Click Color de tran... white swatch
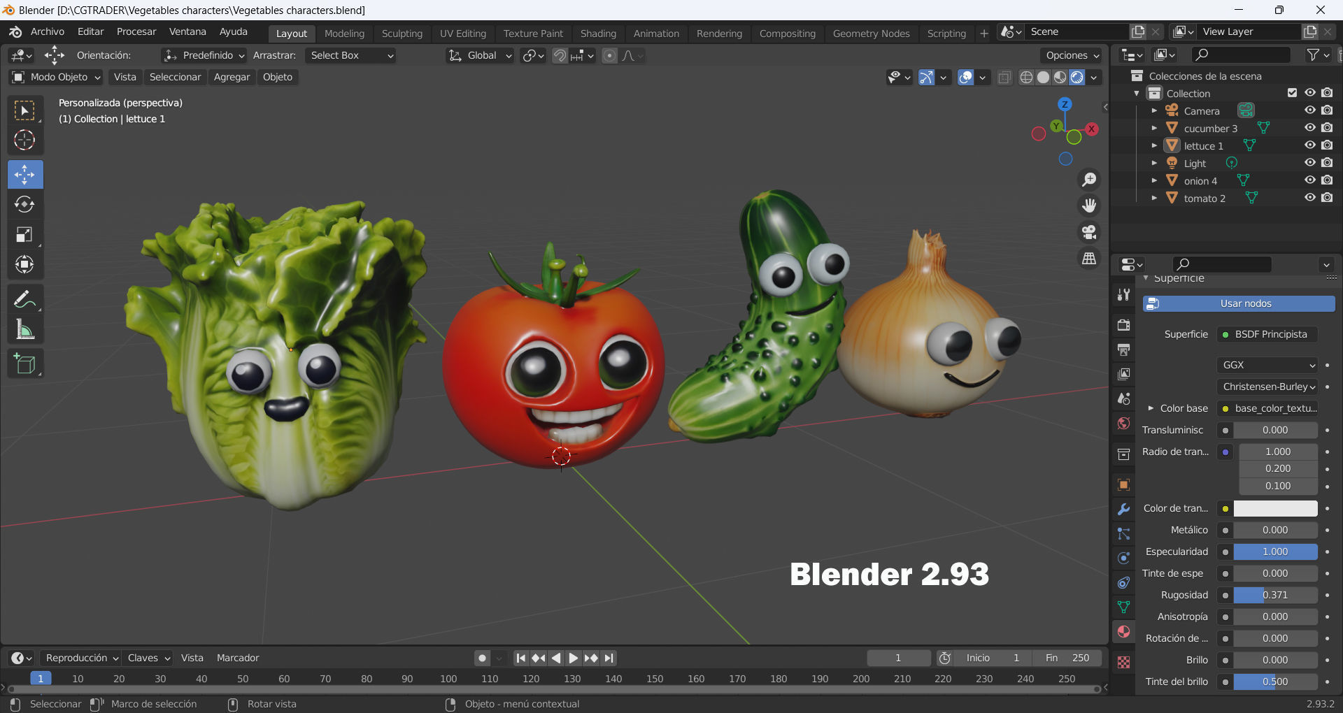This screenshot has height=713, width=1343. [x=1275, y=508]
